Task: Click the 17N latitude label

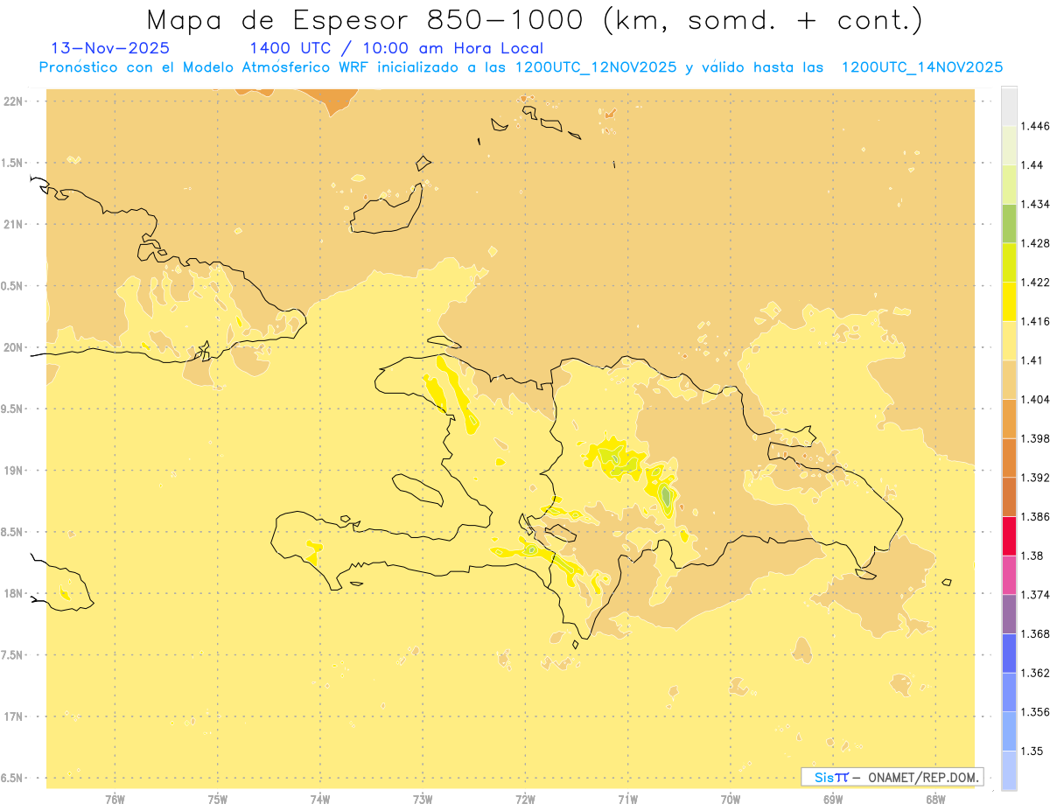Action: click(14, 717)
